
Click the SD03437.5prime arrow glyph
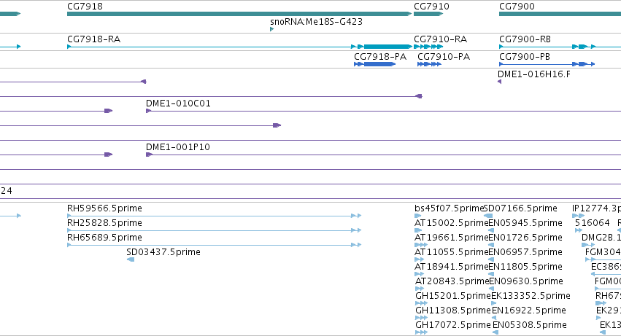(x=131, y=259)
